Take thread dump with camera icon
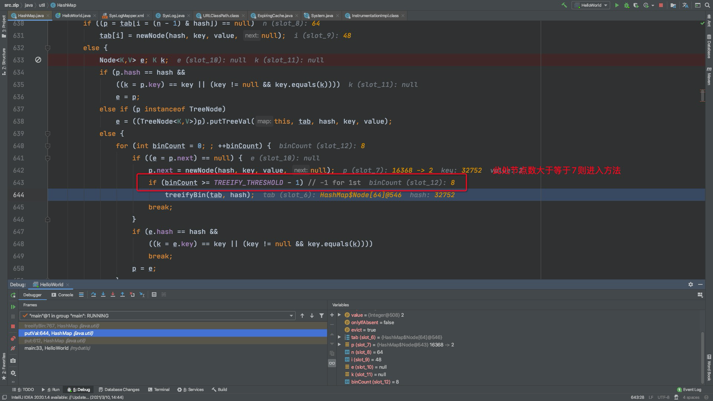The width and height of the screenshot is (713, 401). tap(13, 361)
